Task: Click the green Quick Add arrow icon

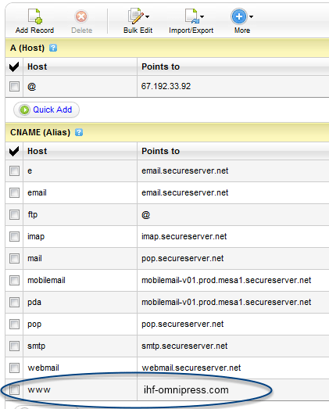Action: coord(24,109)
